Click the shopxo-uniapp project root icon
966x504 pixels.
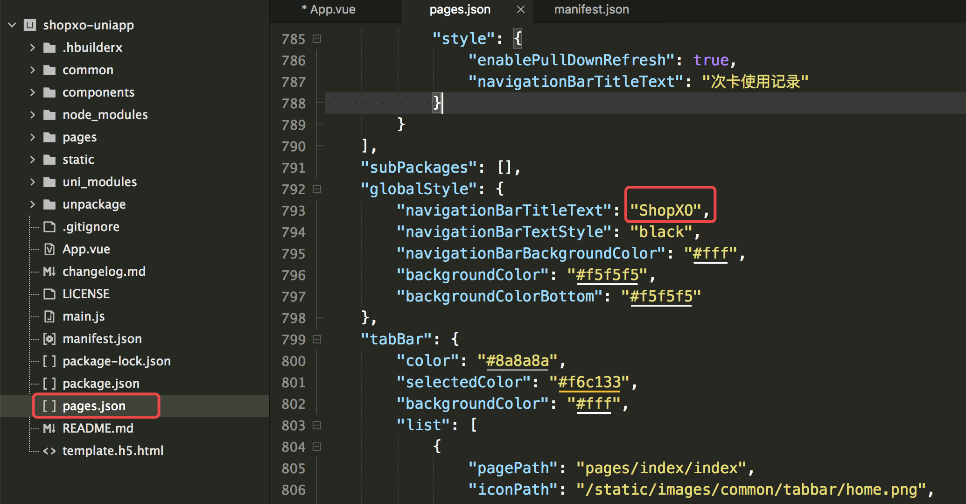click(30, 25)
